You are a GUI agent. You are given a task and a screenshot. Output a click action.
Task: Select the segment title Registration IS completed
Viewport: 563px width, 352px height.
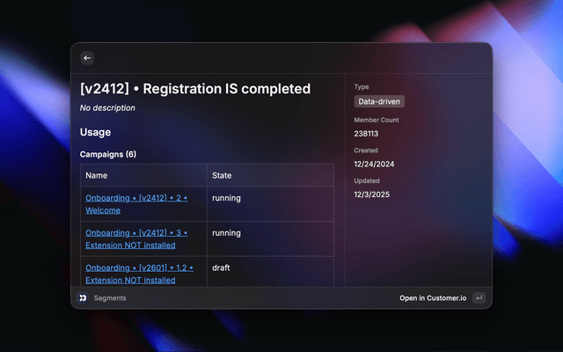[194, 89]
